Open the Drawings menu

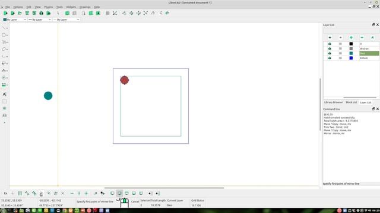tap(85, 7)
